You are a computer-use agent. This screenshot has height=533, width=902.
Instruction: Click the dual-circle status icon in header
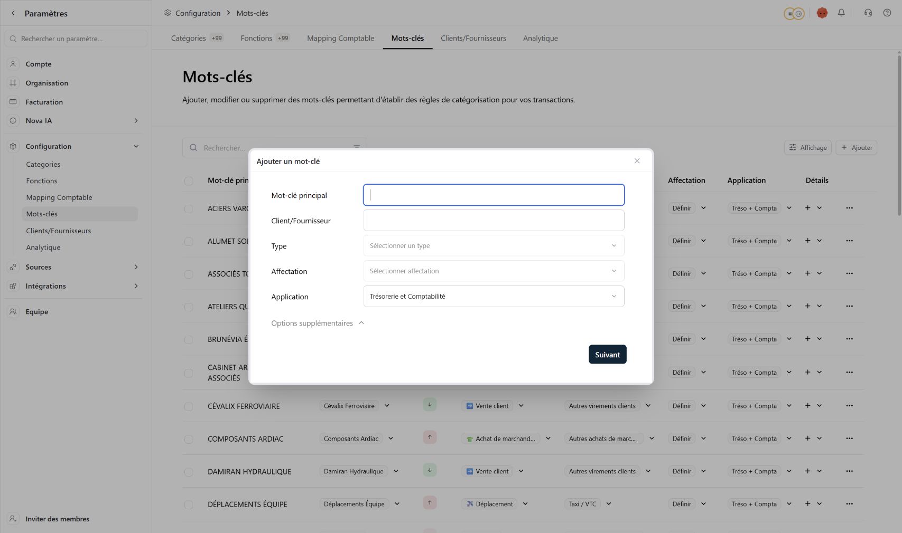[794, 14]
